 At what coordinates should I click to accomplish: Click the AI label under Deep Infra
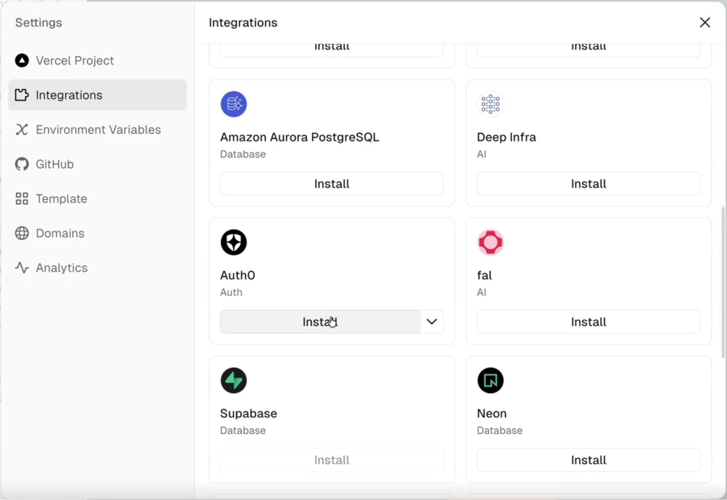tap(482, 154)
